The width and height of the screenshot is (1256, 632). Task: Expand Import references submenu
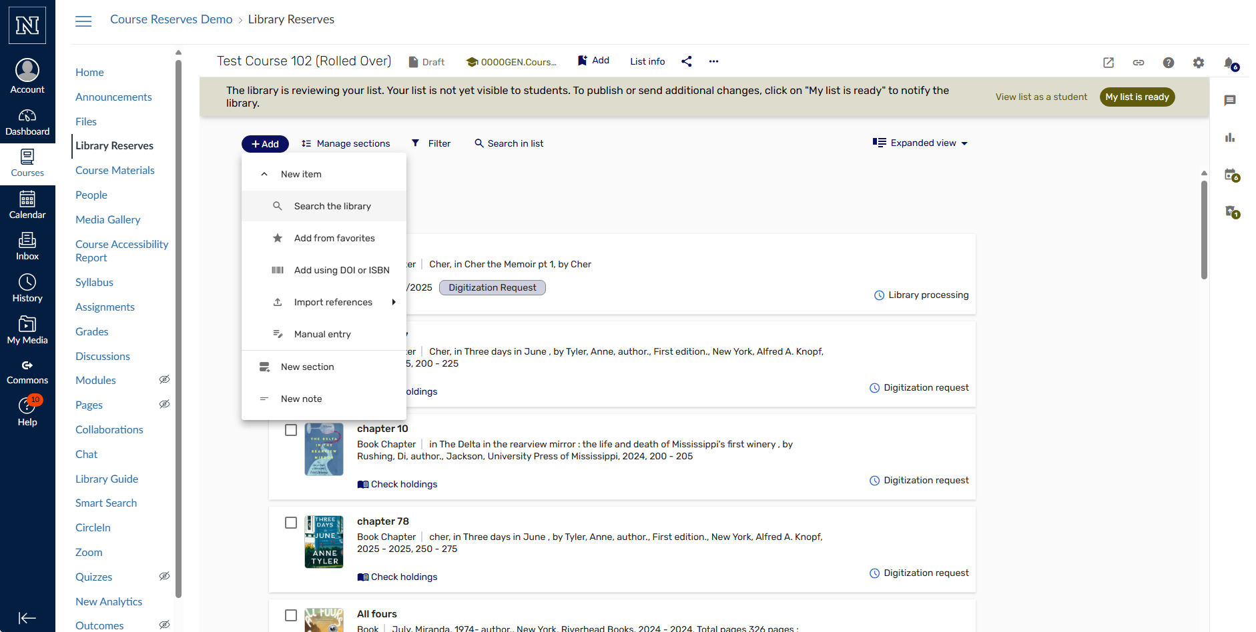click(324, 302)
